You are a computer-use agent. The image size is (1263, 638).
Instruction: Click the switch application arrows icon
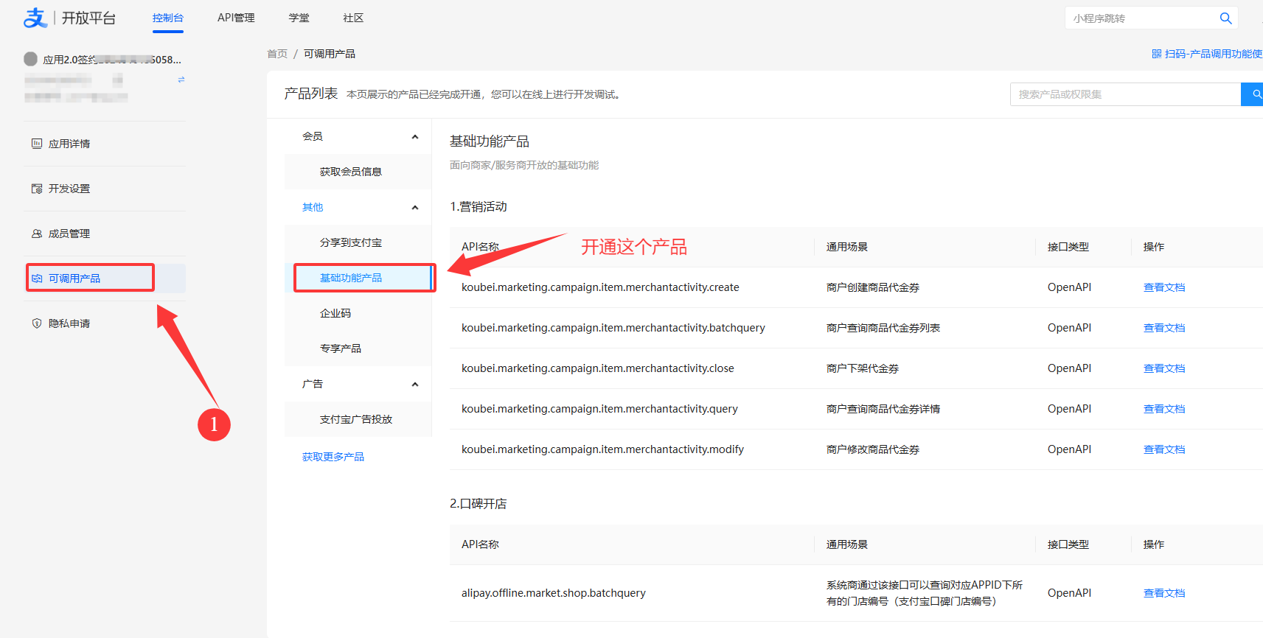(181, 80)
